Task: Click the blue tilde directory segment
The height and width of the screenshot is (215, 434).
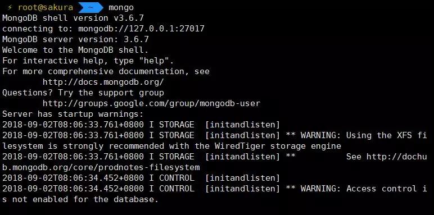Action: tap(91, 7)
